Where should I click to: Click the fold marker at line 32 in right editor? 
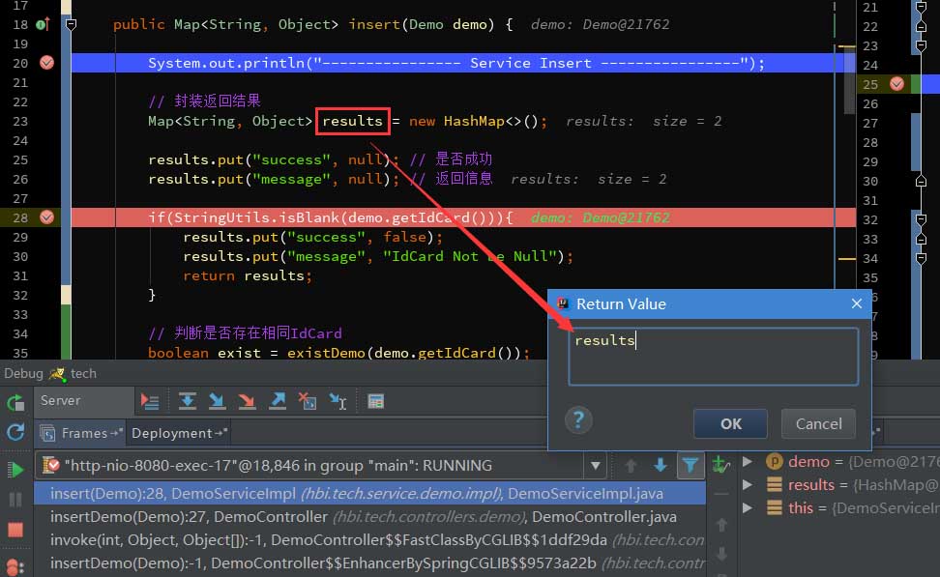click(x=922, y=220)
